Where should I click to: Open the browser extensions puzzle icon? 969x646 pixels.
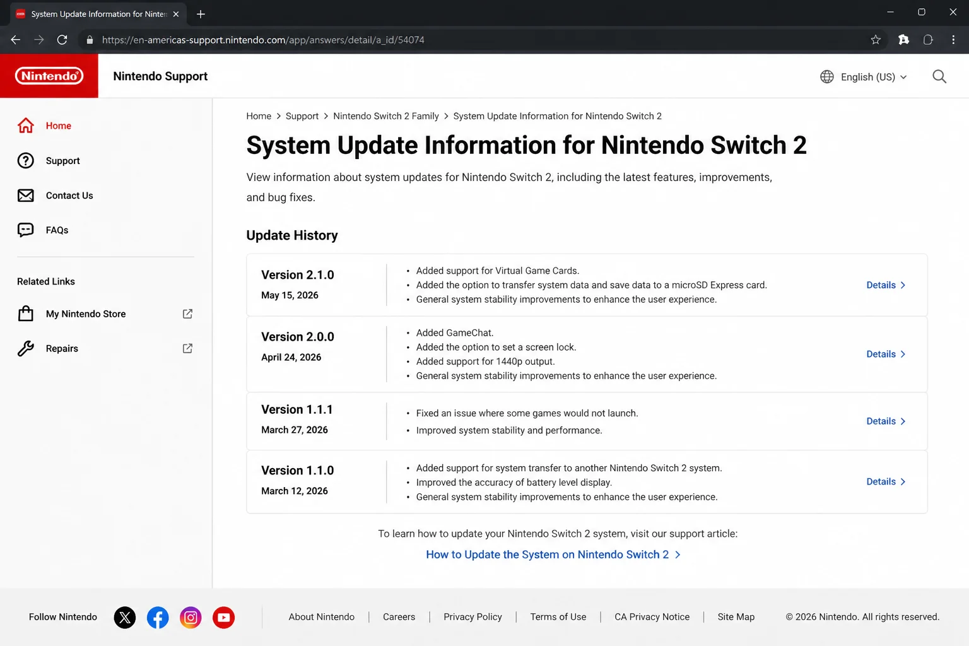(904, 40)
